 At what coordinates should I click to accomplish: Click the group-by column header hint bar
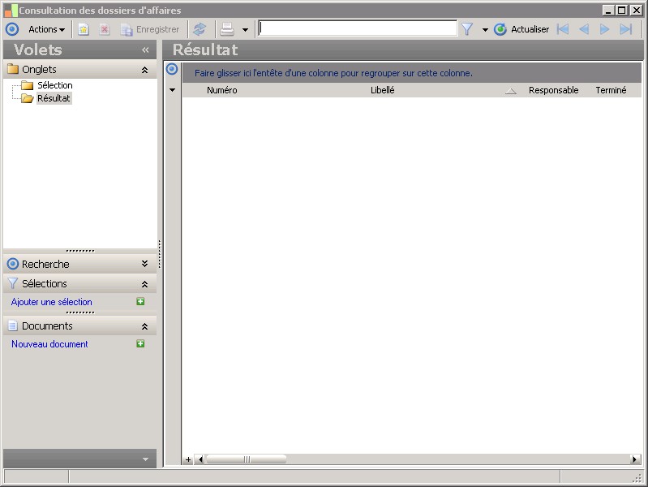tap(412, 73)
